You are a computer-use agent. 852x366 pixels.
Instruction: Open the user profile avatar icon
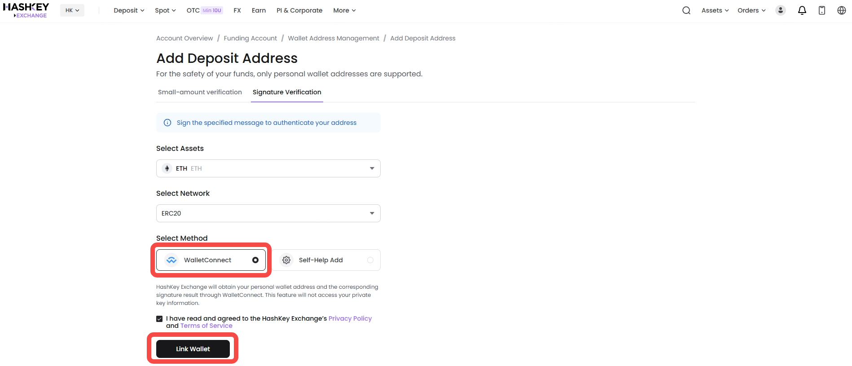tap(781, 10)
